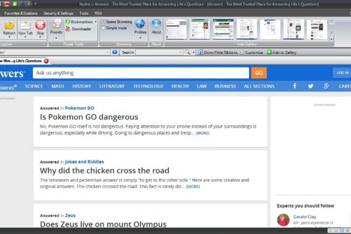Enable the Simple mode checkbox
The height and width of the screenshot is (234, 351).
tap(104, 28)
